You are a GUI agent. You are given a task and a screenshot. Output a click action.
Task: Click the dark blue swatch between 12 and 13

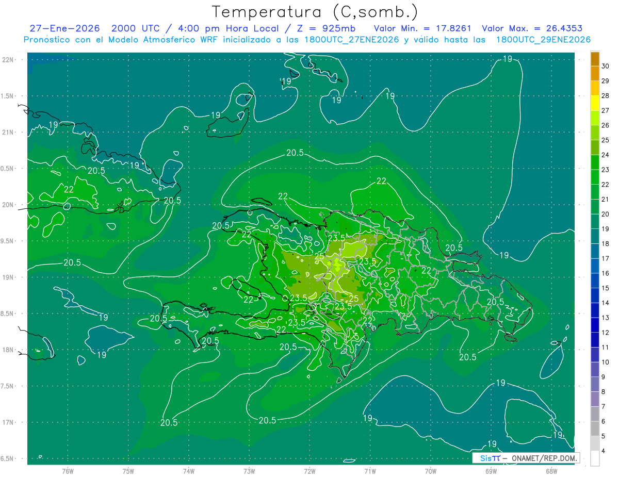(x=595, y=325)
